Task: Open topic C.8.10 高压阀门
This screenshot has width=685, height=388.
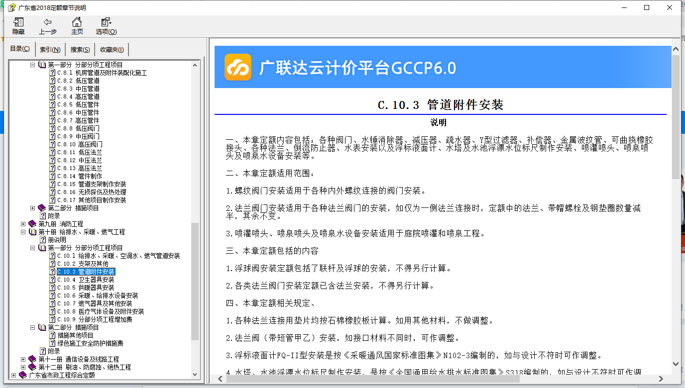Action: click(80, 144)
